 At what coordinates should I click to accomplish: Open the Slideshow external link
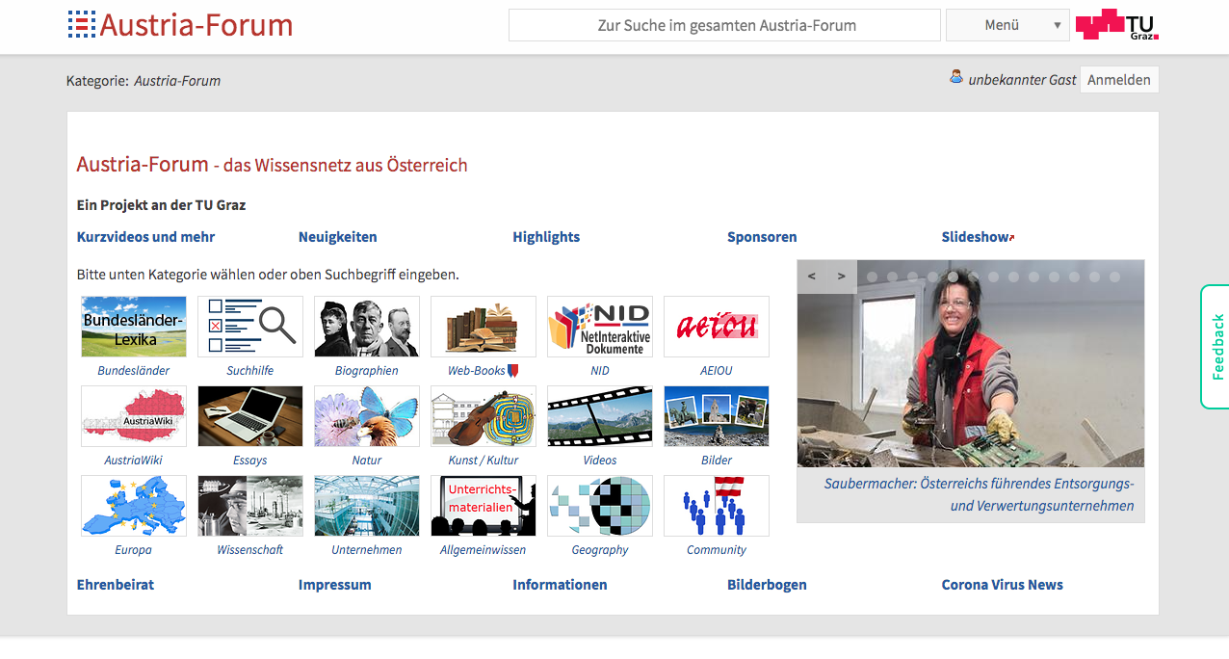[x=978, y=237]
